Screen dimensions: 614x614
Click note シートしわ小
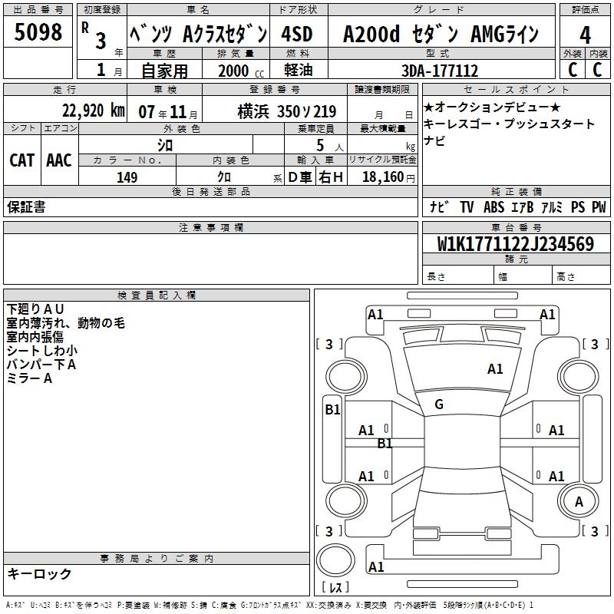[x=42, y=351]
